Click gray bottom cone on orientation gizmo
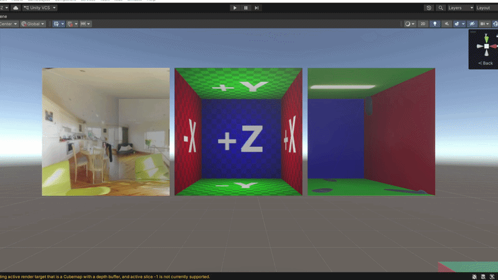Screen dimensions: 498x280 [x=486, y=53]
